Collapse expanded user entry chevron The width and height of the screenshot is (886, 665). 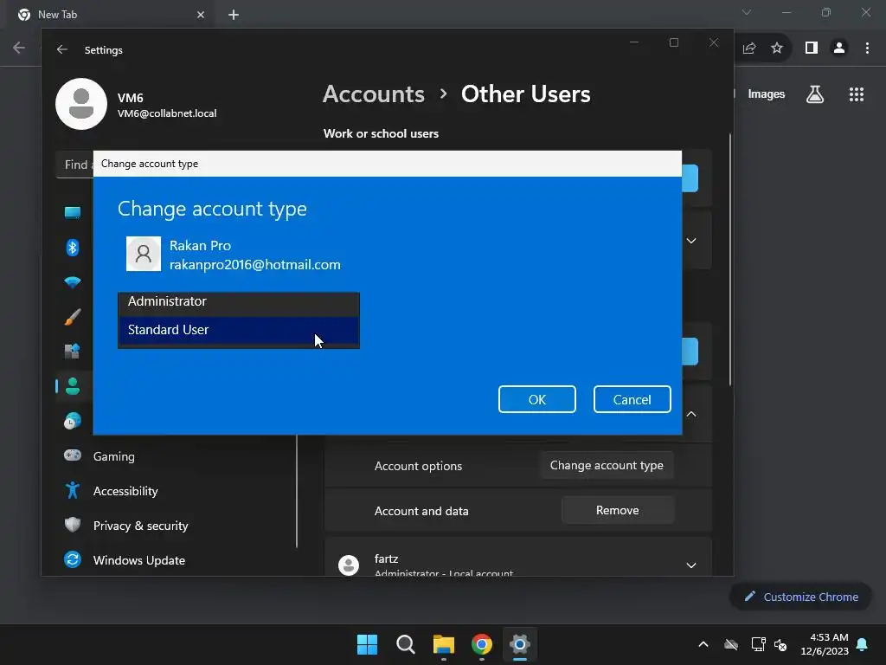pos(690,414)
